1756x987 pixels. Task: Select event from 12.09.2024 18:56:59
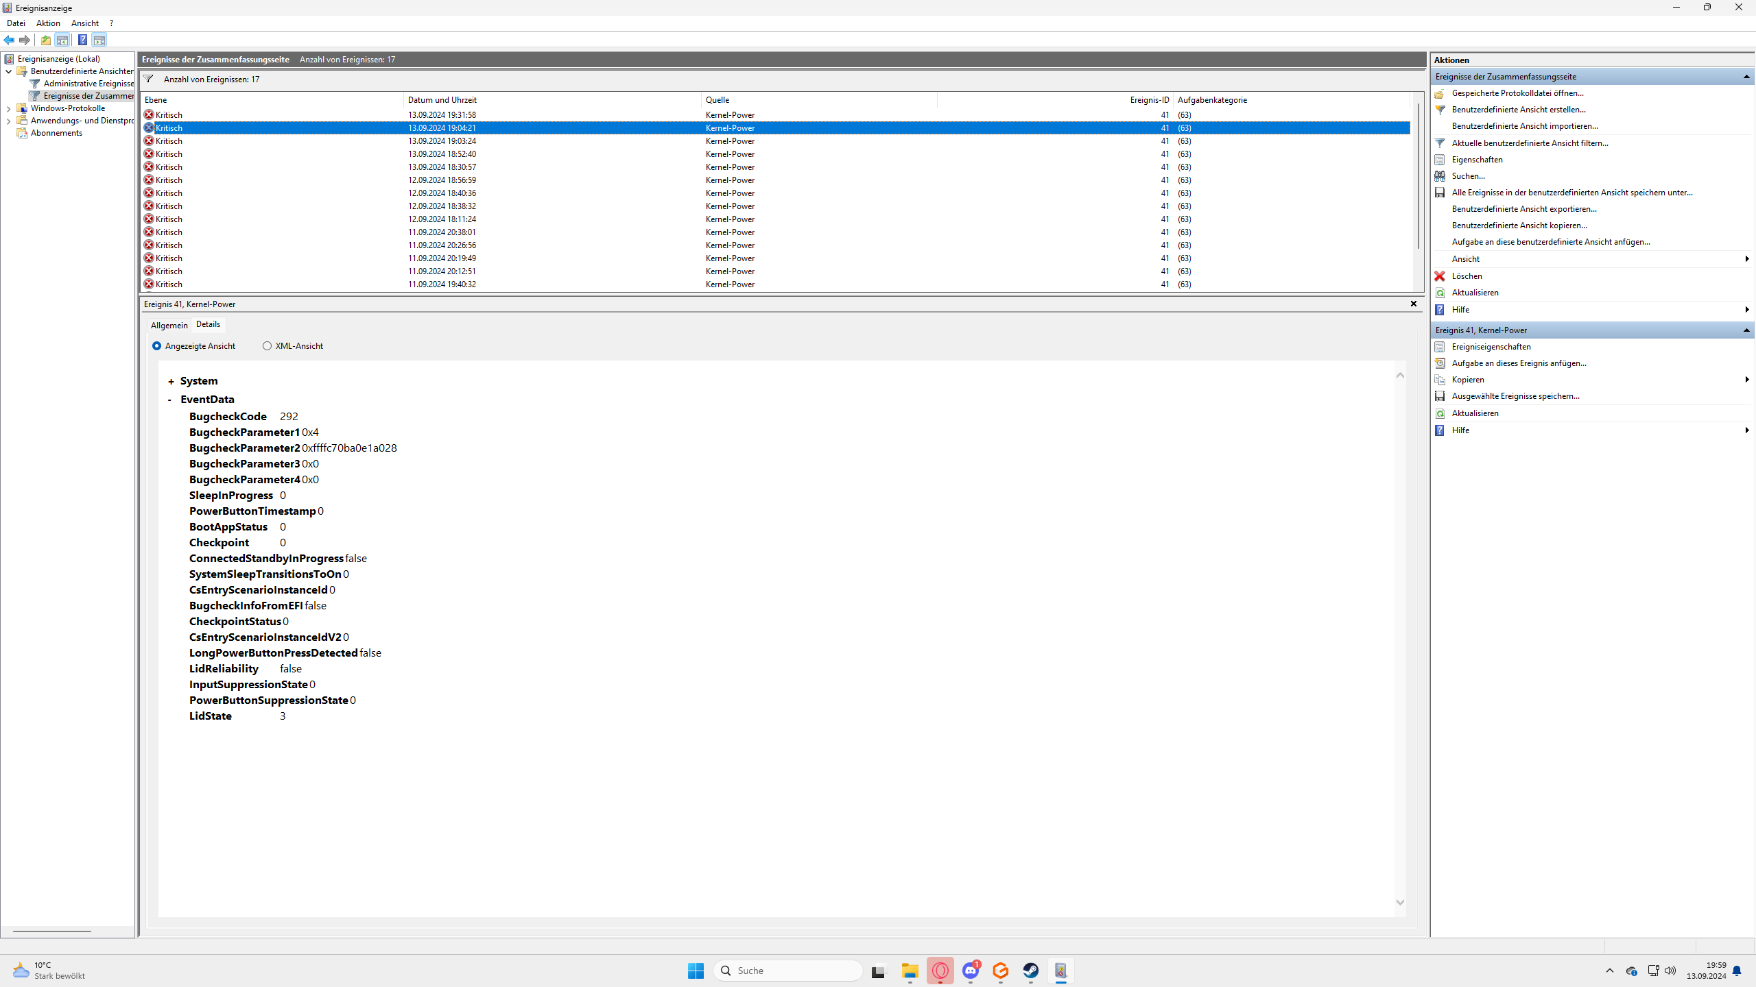pyautogui.click(x=776, y=180)
